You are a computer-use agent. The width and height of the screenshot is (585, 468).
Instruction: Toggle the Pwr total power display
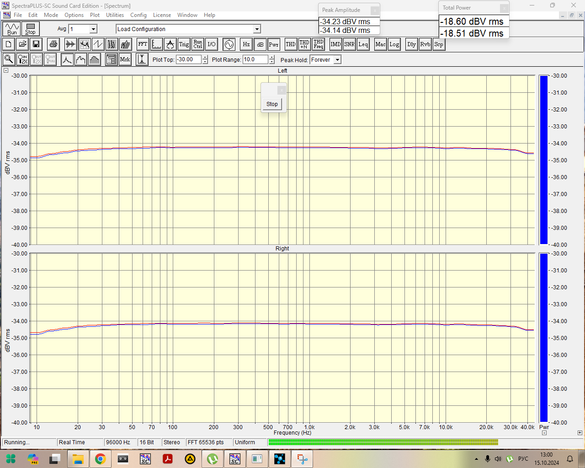click(274, 44)
